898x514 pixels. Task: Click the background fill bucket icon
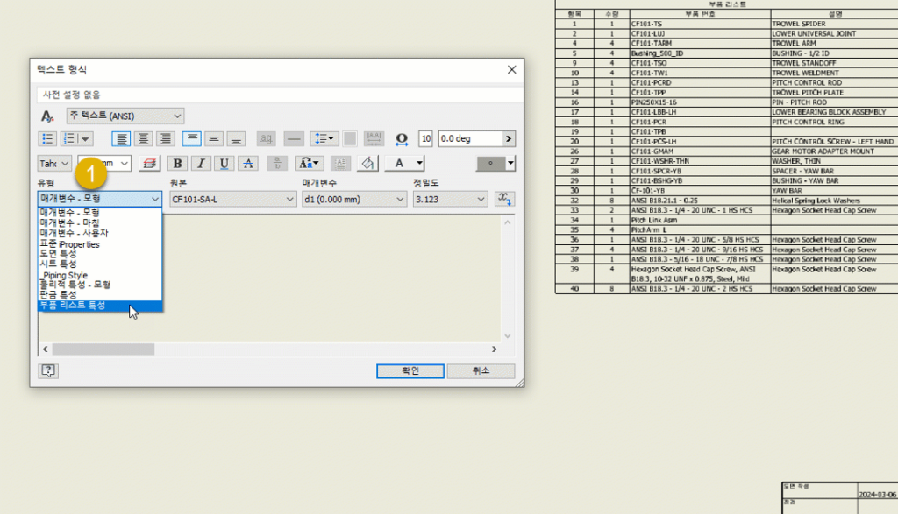click(x=367, y=164)
